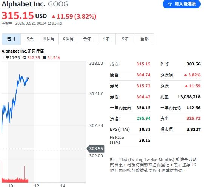This screenshot has height=189, width=204.
Task: Click the 303.56 previous close chart marker
Action: pos(95,149)
